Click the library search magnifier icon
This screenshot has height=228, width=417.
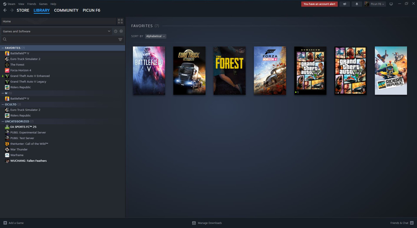coord(5,39)
